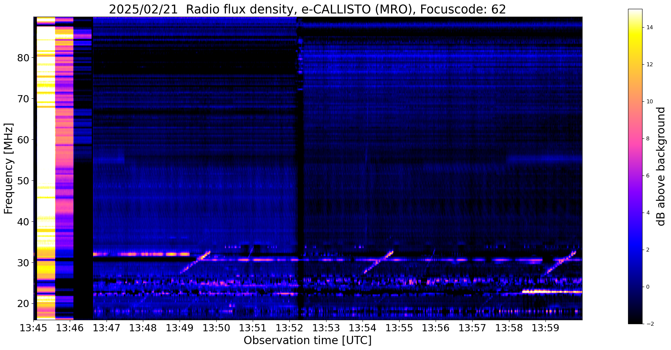This screenshot has height=350, width=671.
Task: Click the 13:53 time tick label
Action: pyautogui.click(x=326, y=328)
